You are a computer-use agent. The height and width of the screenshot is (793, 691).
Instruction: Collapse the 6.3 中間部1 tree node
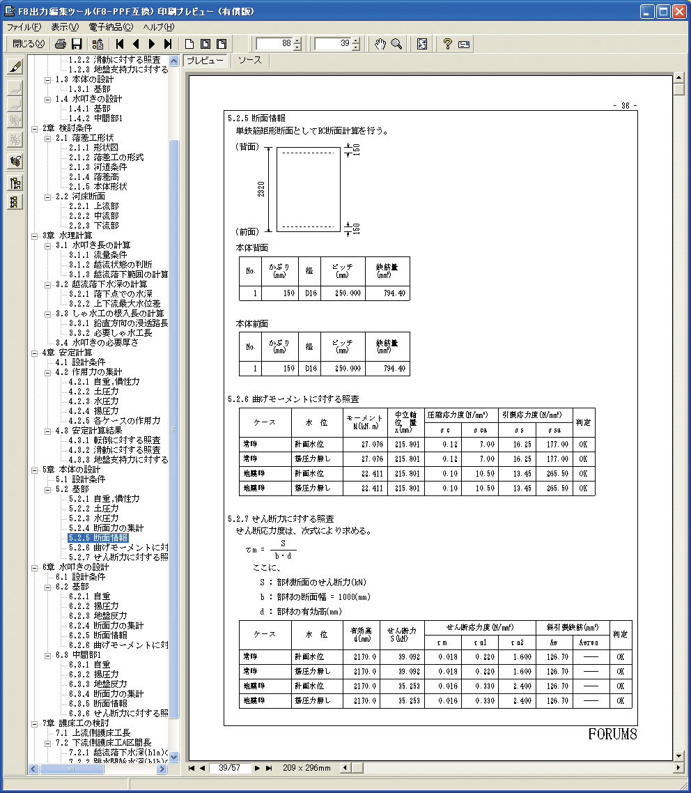point(48,656)
